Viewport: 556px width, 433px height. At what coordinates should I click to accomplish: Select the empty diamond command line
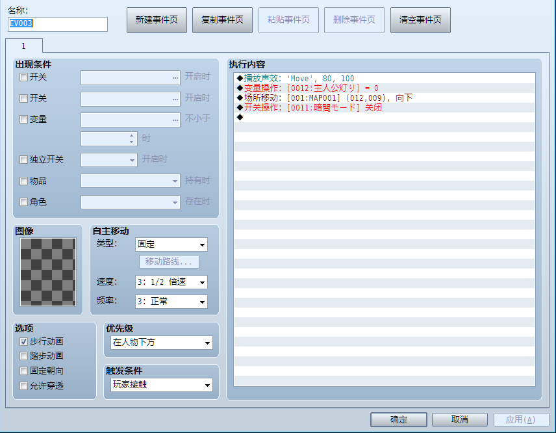click(x=385, y=118)
